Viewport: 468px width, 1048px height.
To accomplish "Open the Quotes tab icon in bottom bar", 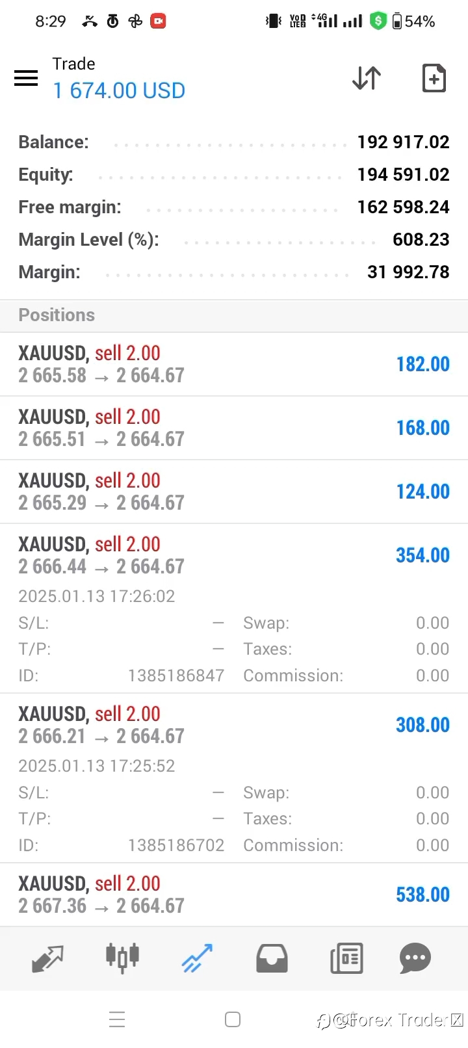I will 48,958.
